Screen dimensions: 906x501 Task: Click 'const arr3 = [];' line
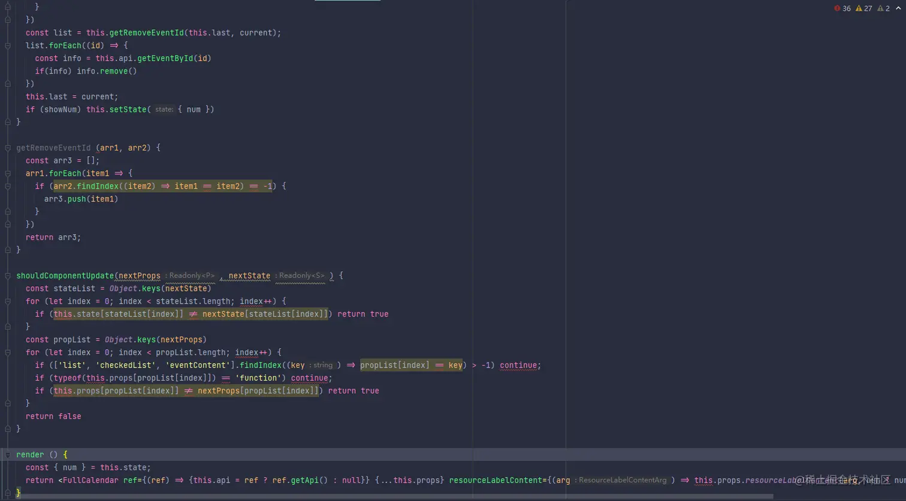tap(62, 160)
